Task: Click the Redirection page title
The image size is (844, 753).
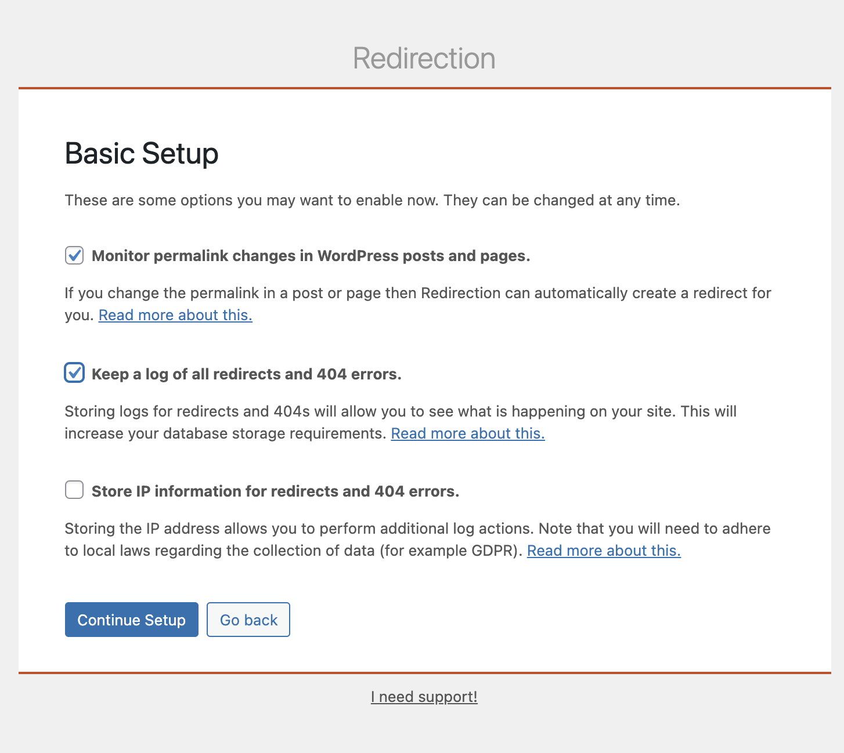Action: tap(424, 59)
